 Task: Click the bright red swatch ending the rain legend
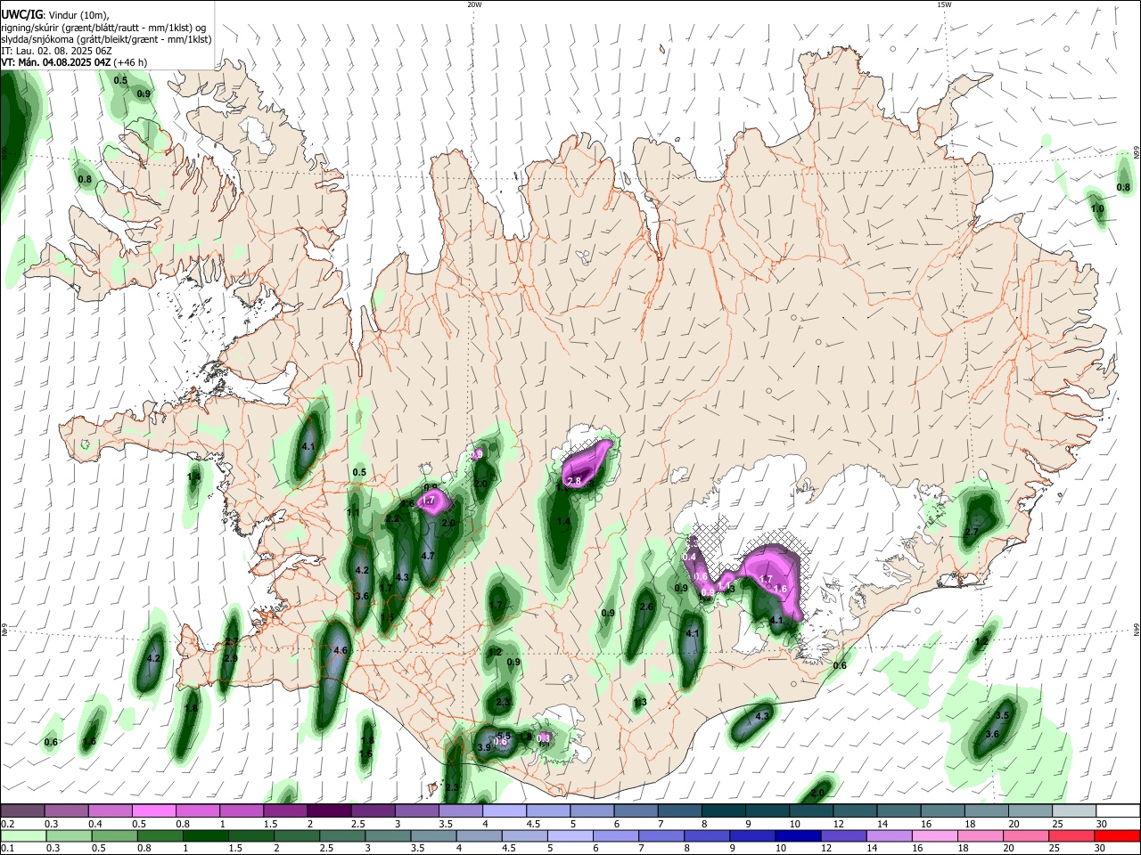coord(1117,835)
